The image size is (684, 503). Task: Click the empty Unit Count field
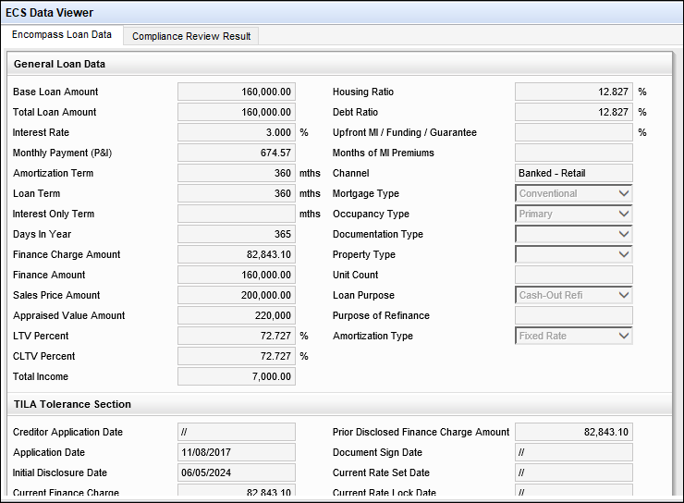point(574,275)
